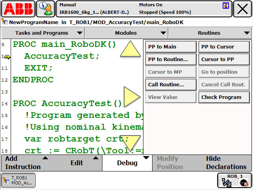Switch to T_ROB1 MOD_Ac... taskbar view

(x=19, y=180)
